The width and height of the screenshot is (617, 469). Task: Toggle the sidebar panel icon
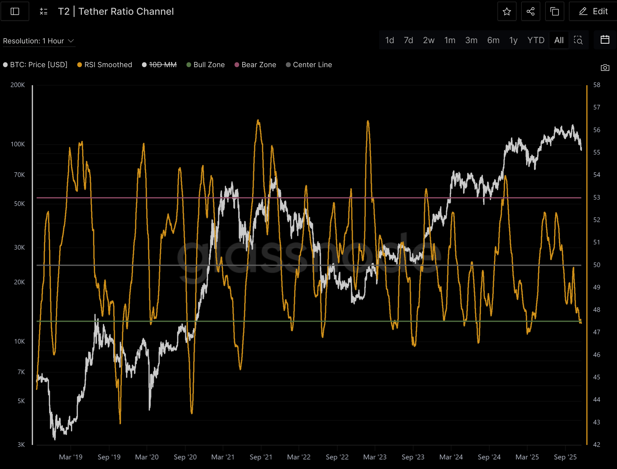coord(15,11)
